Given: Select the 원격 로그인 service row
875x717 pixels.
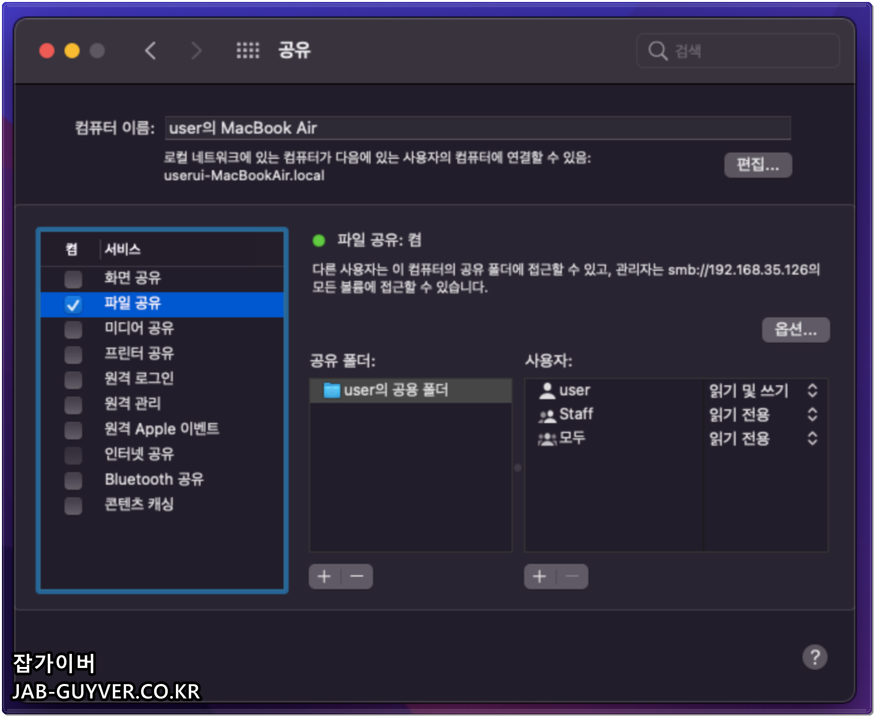Looking at the screenshot, I should tap(140, 378).
